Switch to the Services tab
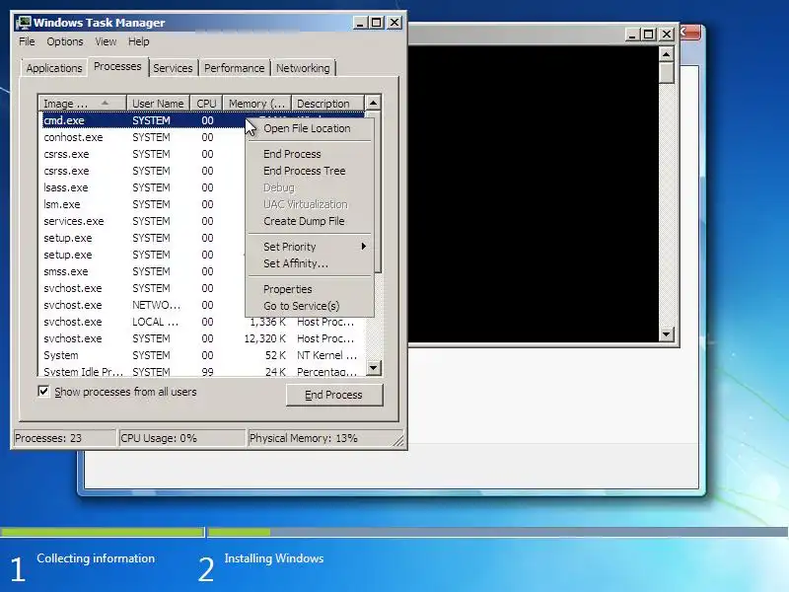 173,68
